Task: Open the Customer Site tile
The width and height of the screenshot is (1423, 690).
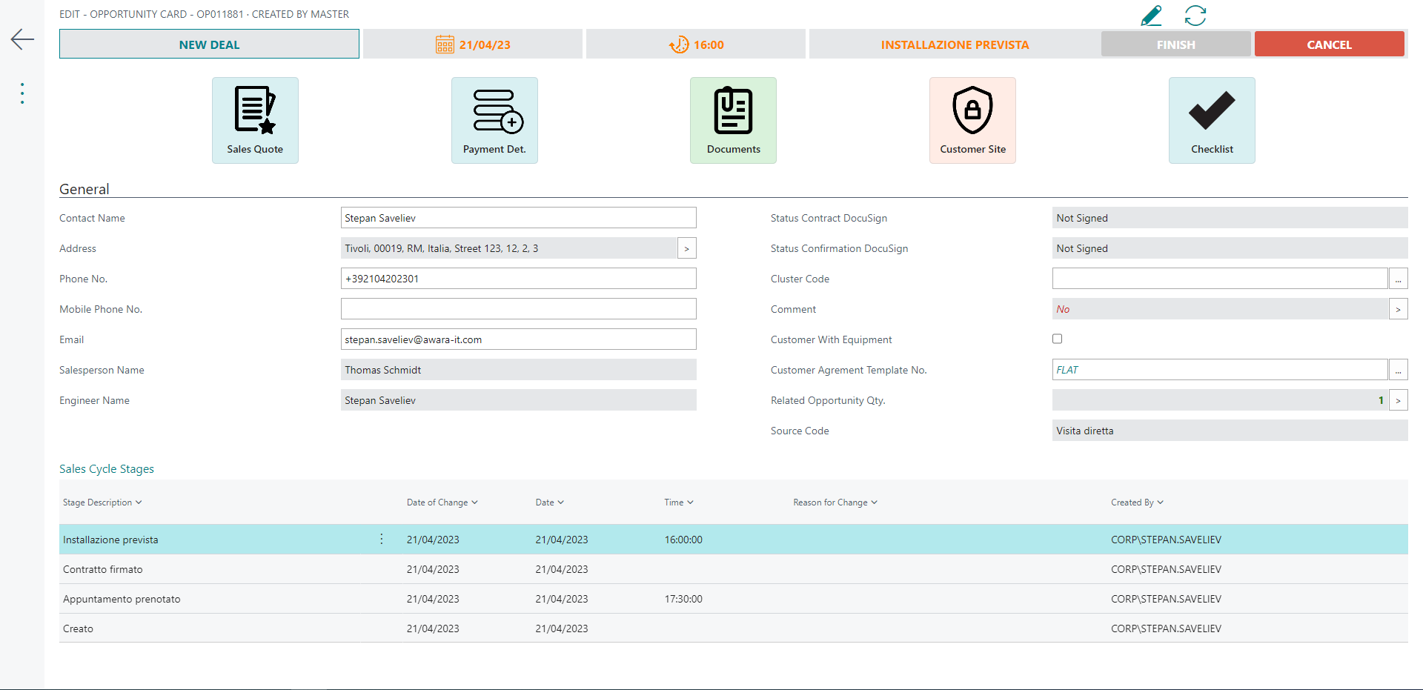Action: [972, 120]
